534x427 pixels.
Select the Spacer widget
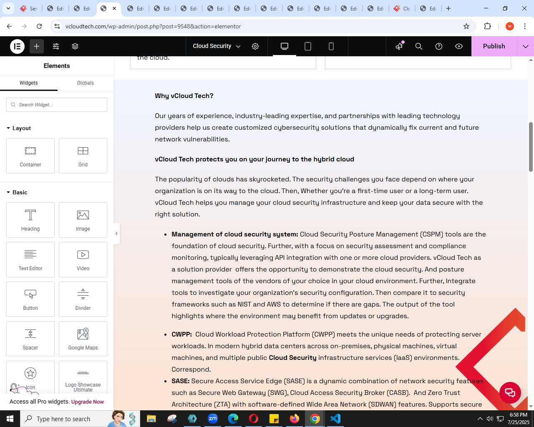coord(30,339)
